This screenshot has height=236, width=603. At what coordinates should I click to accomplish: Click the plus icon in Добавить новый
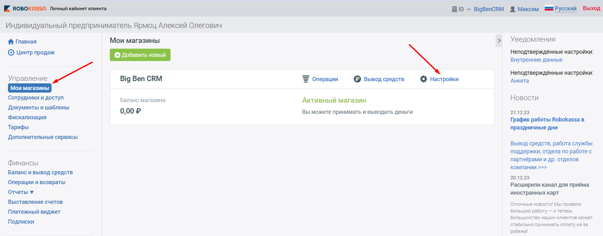pos(117,55)
